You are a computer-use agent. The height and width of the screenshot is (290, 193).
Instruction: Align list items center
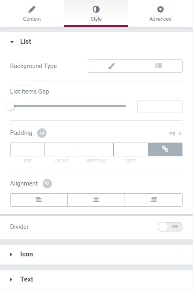tap(96, 200)
